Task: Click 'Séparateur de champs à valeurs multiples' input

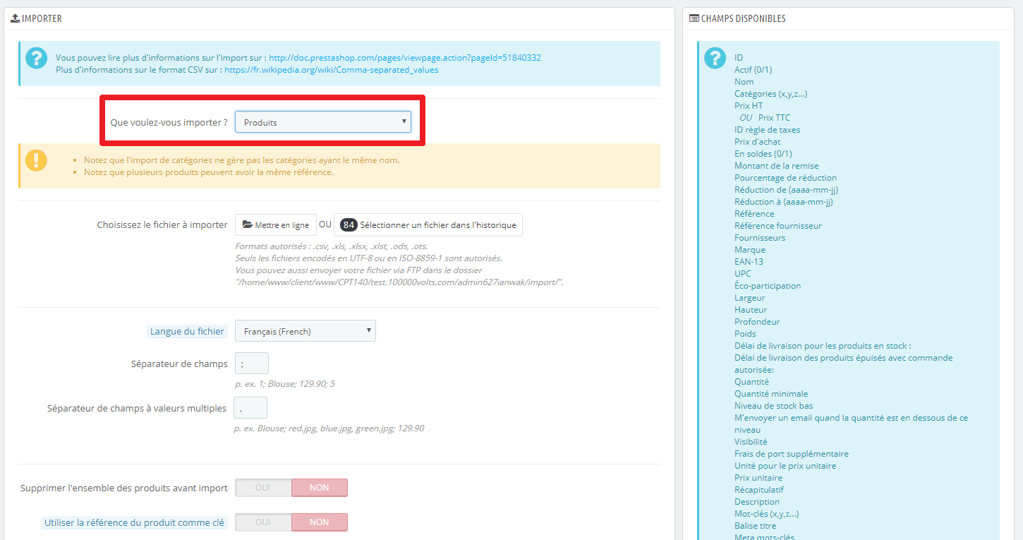Action: [250, 408]
